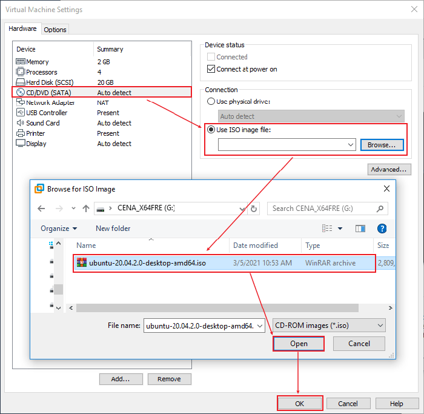
Task: Switch to the Hardware tab
Action: point(23,28)
